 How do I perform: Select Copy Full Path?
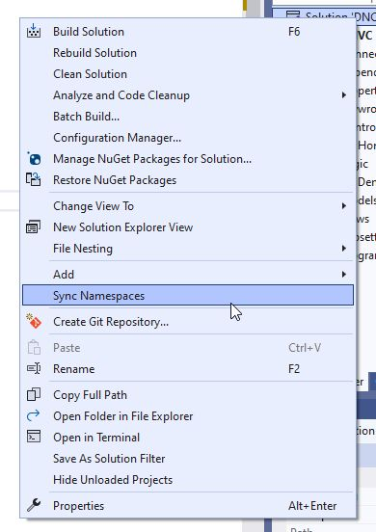pos(188,394)
